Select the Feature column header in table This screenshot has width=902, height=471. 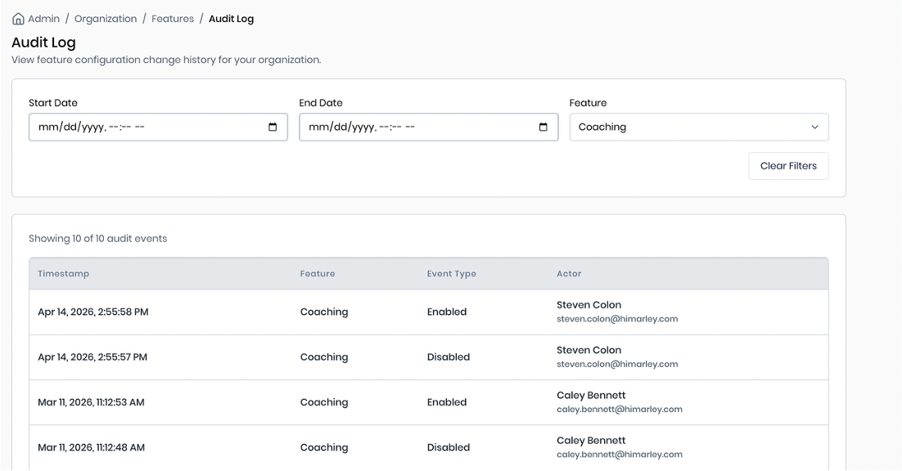tap(318, 274)
